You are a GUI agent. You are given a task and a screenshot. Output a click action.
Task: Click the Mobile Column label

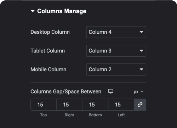point(48,69)
